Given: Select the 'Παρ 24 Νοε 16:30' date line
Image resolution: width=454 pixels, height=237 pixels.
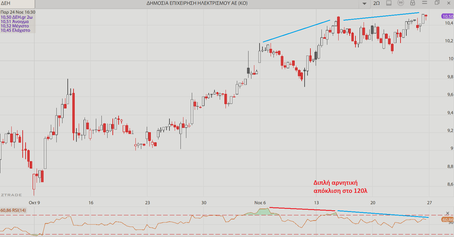Looking at the screenshot, I should coord(18,12).
